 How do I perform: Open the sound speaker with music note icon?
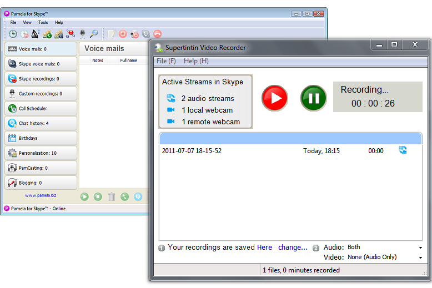click(36, 34)
